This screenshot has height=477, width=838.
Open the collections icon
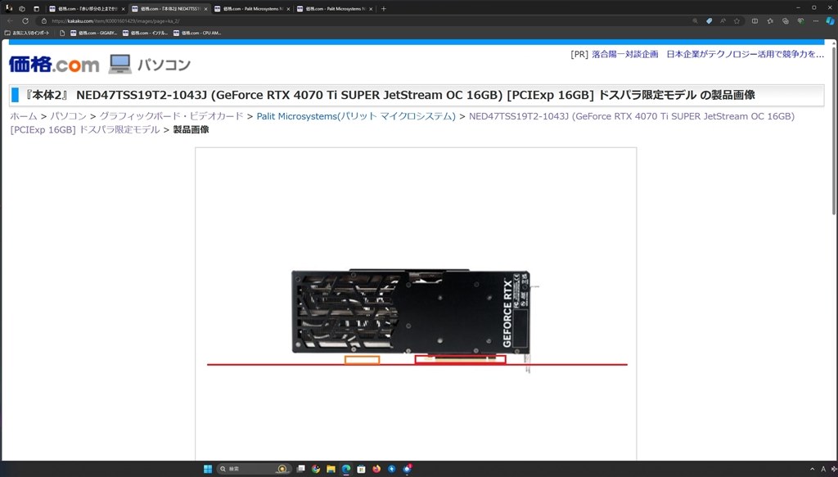785,20
